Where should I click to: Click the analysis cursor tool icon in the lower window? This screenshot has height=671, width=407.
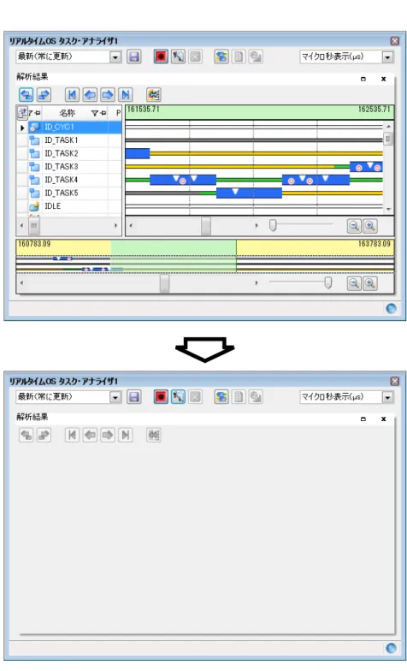(x=178, y=397)
